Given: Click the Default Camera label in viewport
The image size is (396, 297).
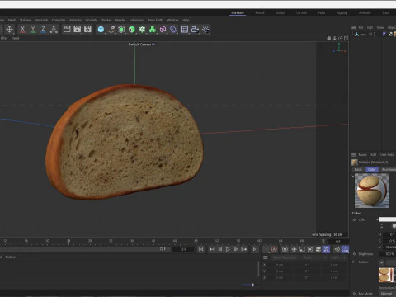Looking at the screenshot, I should (140, 45).
